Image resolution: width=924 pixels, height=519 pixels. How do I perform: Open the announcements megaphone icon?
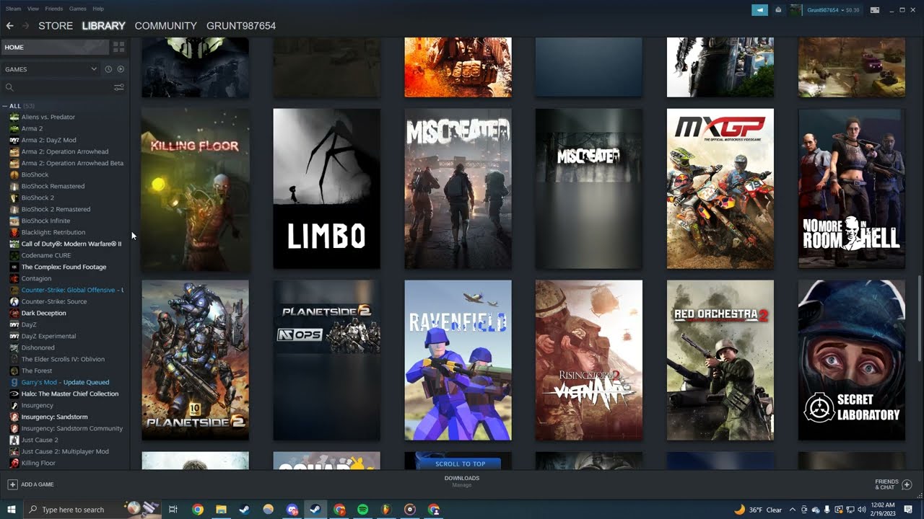(759, 9)
